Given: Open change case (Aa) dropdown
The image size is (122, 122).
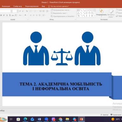Looking at the screenshot, I should [20, 15].
